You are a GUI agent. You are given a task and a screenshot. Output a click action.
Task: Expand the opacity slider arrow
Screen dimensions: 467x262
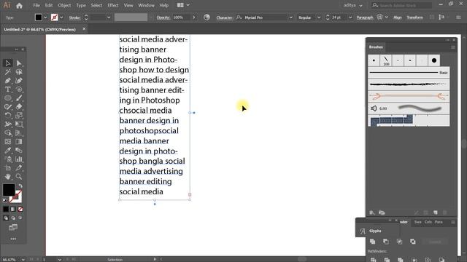coord(194,17)
